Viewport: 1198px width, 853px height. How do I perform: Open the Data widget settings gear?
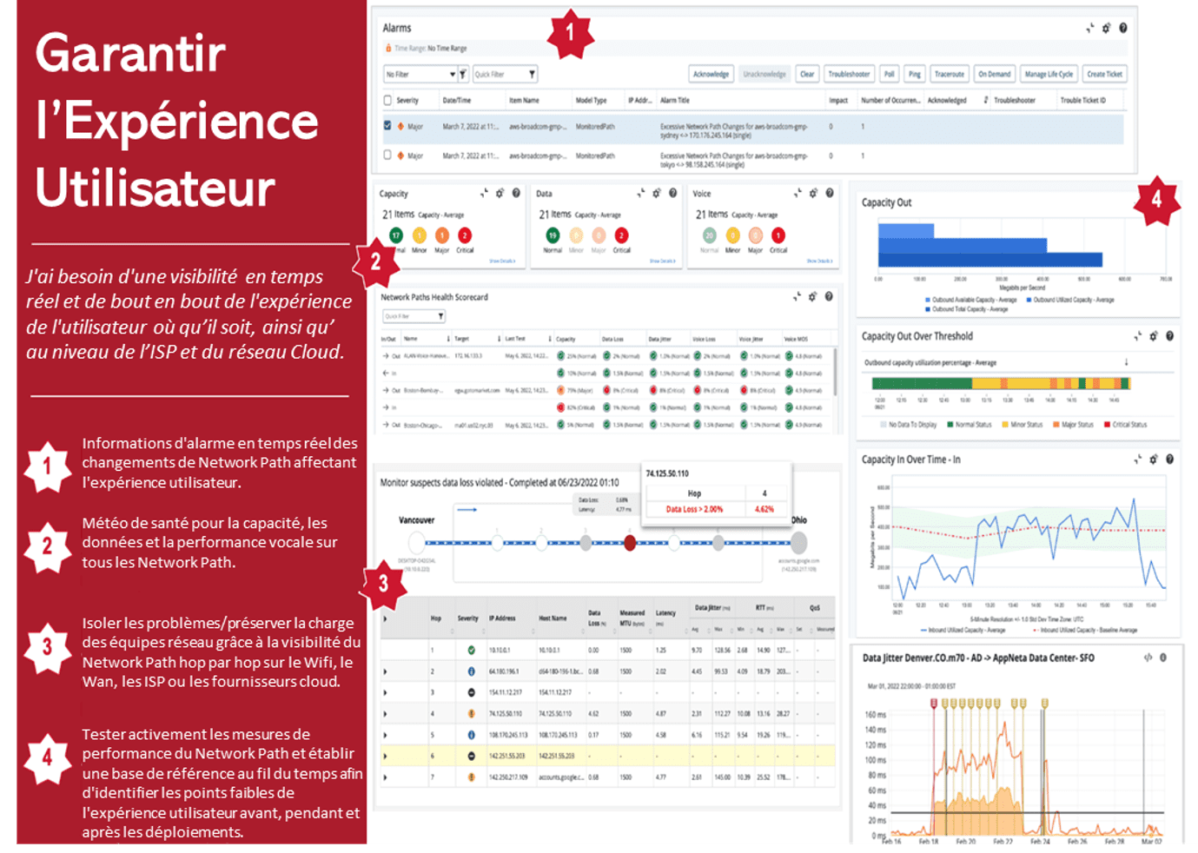click(x=657, y=194)
